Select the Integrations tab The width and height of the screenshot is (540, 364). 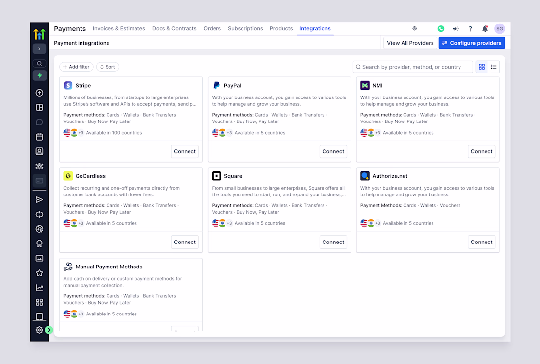point(315,28)
